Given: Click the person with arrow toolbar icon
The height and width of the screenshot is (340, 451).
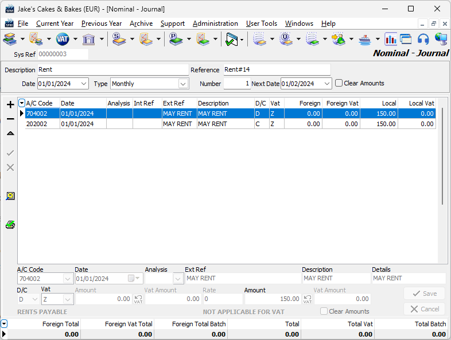Looking at the screenshot, I should (339, 39).
